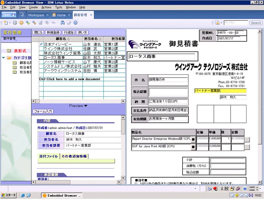Click the binoculars search icon
264x199 pixels.
click(62, 23)
